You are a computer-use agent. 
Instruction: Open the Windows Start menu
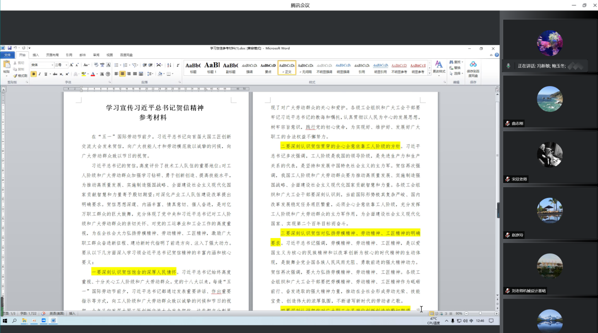click(5, 321)
